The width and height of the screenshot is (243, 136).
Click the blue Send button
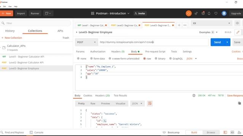(217, 42)
